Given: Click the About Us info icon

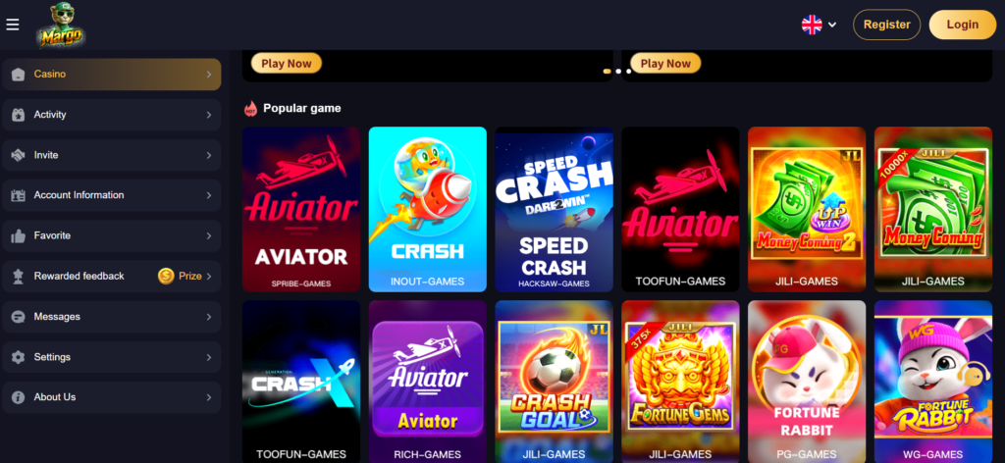Looking at the screenshot, I should (x=18, y=397).
